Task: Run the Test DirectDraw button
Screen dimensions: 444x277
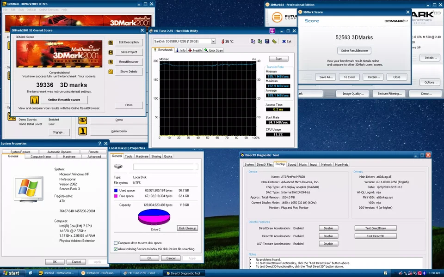Action: 376,228
